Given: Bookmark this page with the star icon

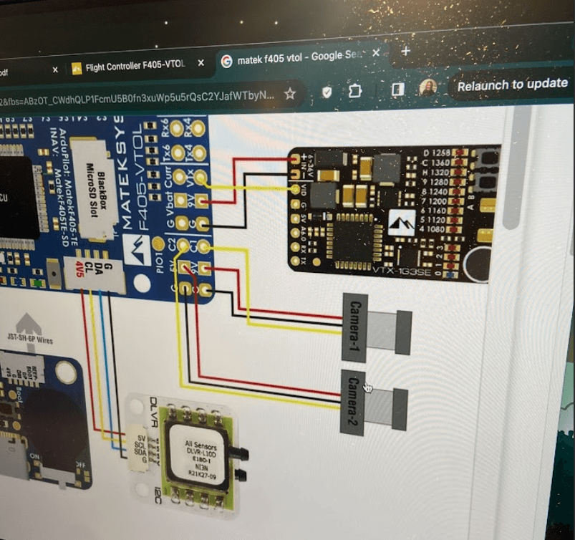Looking at the screenshot, I should pyautogui.click(x=290, y=94).
